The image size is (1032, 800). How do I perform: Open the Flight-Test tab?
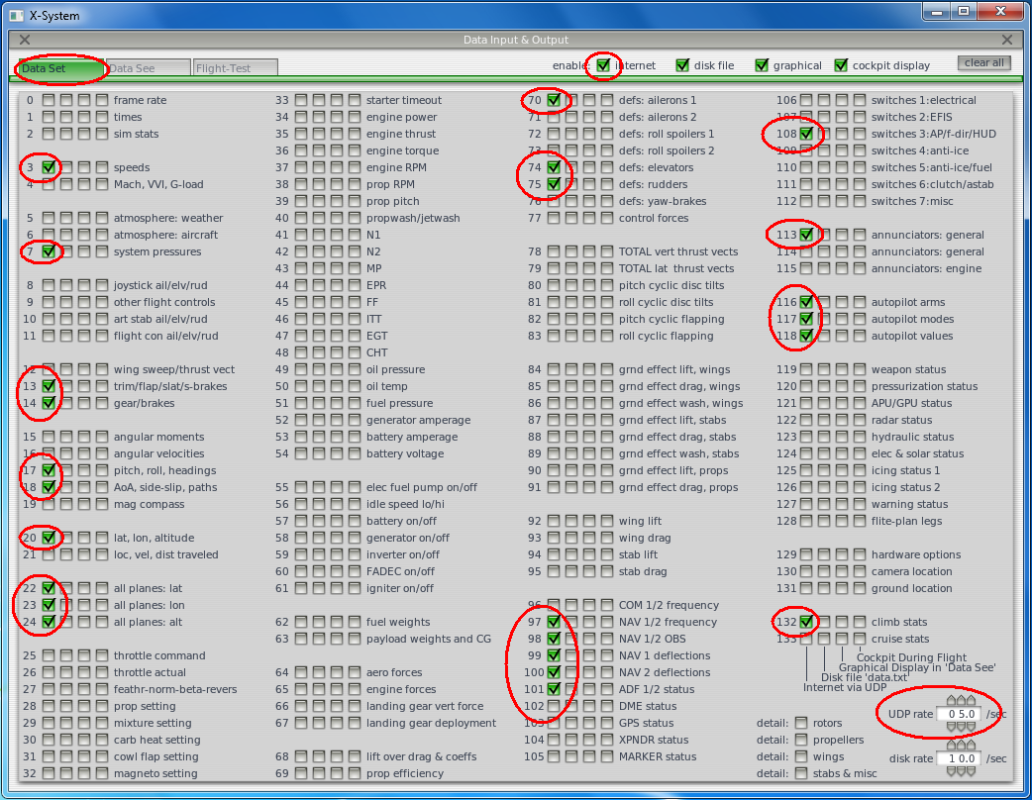(x=236, y=68)
